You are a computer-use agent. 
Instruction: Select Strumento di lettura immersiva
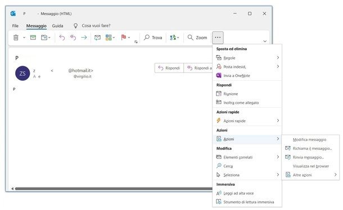click(x=247, y=202)
